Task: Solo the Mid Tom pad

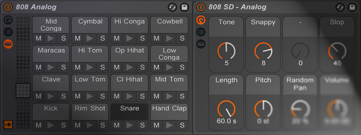Action: click(182, 96)
